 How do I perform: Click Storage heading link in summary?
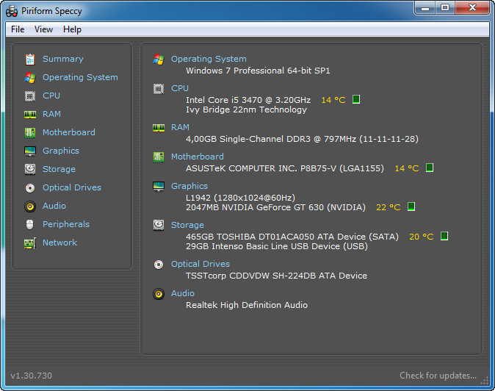(x=187, y=225)
